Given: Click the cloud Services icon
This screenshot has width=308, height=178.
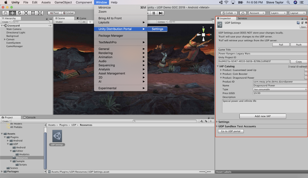Looking at the screenshot, I should (243, 13).
